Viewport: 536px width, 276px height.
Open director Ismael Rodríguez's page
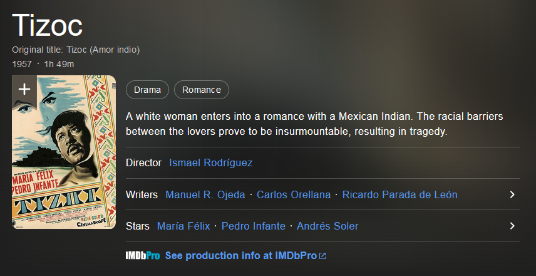click(210, 162)
